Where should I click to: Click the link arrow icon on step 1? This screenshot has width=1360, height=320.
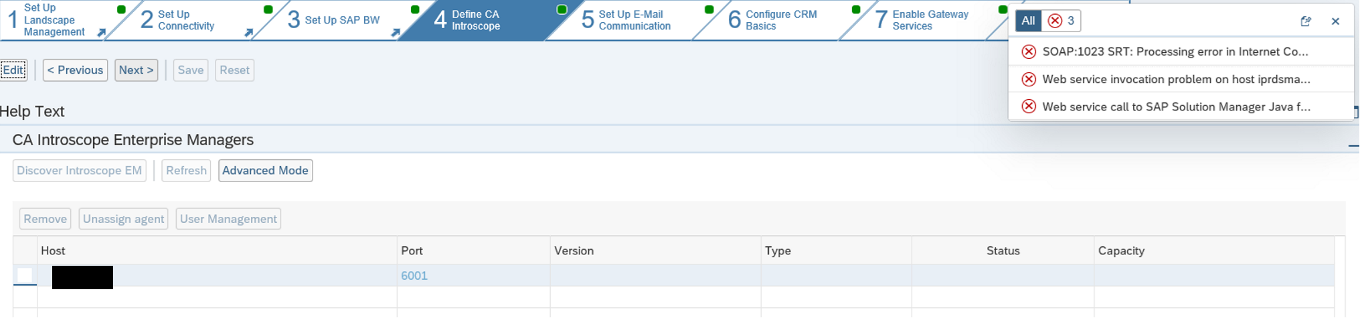pyautogui.click(x=101, y=32)
